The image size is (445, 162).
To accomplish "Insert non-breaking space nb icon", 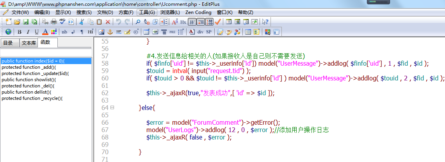I will [x=64, y=31].
